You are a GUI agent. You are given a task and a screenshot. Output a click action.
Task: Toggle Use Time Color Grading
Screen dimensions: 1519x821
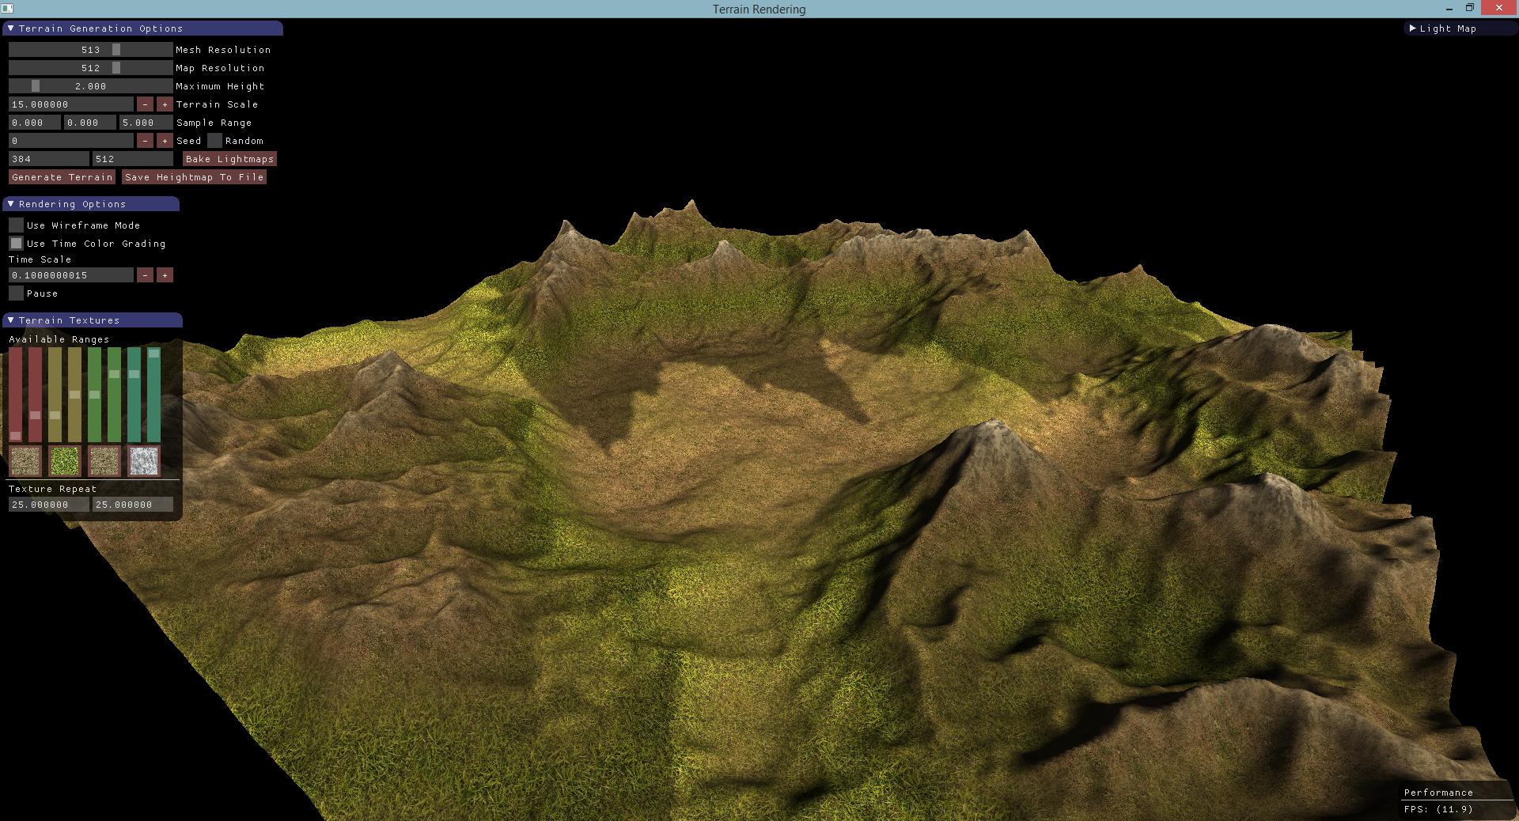[x=16, y=243]
